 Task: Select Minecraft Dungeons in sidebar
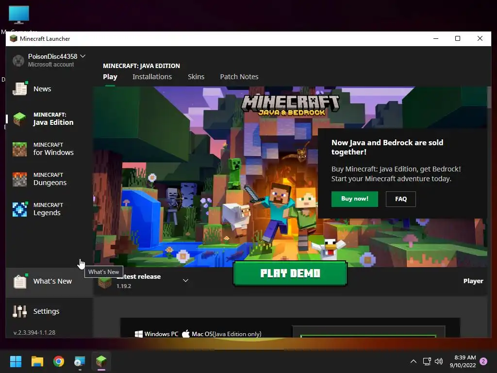click(50, 179)
